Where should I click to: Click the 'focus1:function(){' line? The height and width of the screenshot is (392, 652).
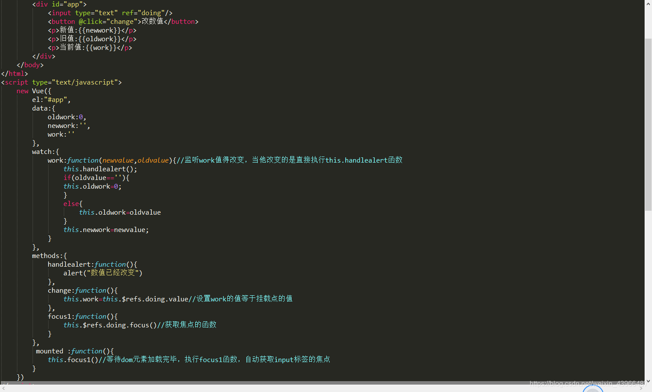(x=83, y=317)
